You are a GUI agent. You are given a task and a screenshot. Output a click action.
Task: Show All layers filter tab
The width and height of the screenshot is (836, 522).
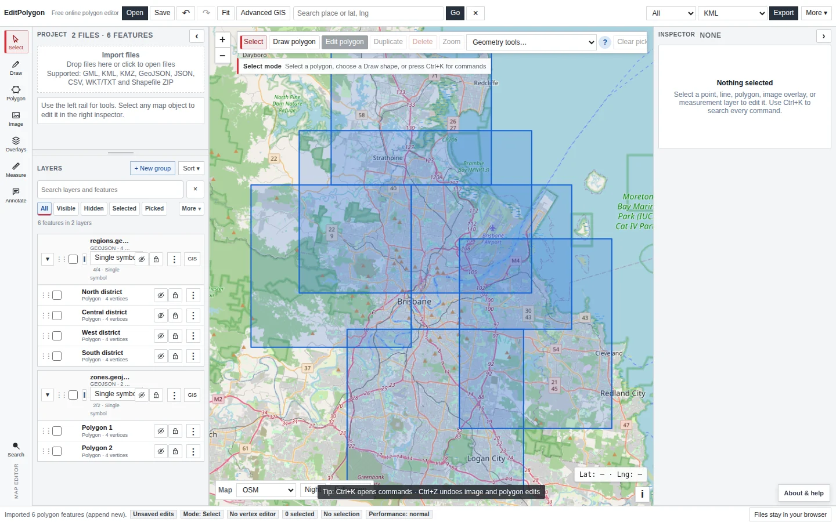tap(45, 208)
